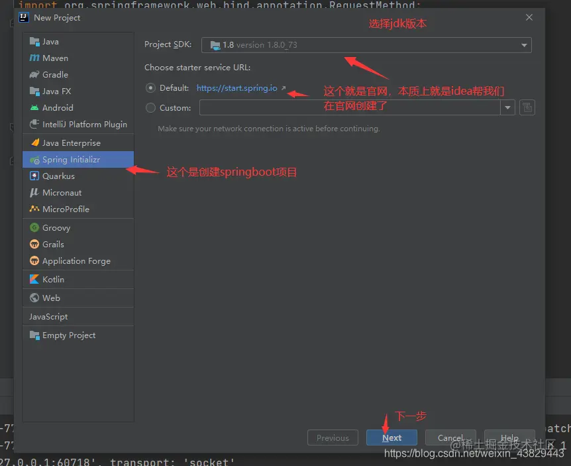Image resolution: width=571 pixels, height=466 pixels.
Task: Expand the Custom URL history dropdown arrow
Action: tap(507, 107)
